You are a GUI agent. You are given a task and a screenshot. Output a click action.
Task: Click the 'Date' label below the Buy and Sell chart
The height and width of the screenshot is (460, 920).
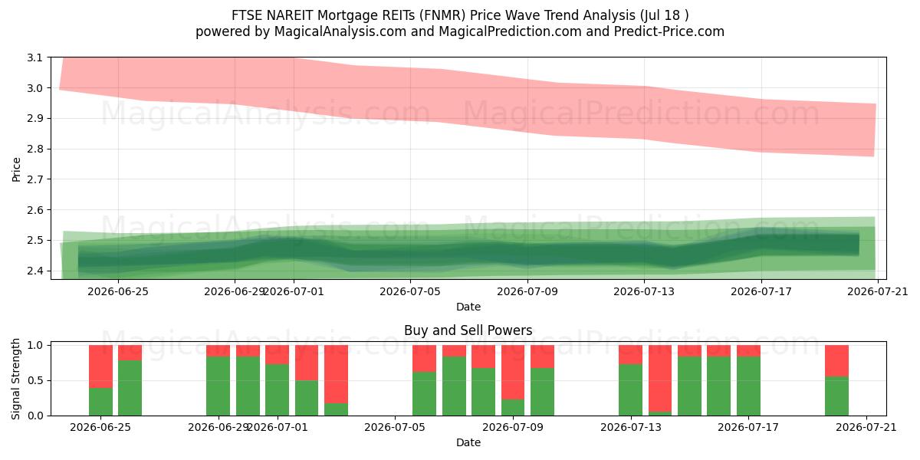point(468,442)
